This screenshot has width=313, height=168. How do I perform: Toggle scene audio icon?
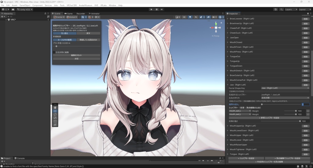pos(196,17)
